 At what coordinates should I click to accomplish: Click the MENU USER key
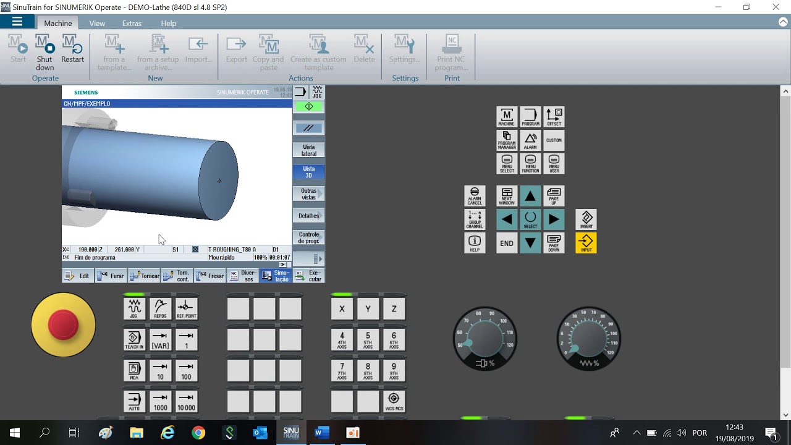coord(554,164)
